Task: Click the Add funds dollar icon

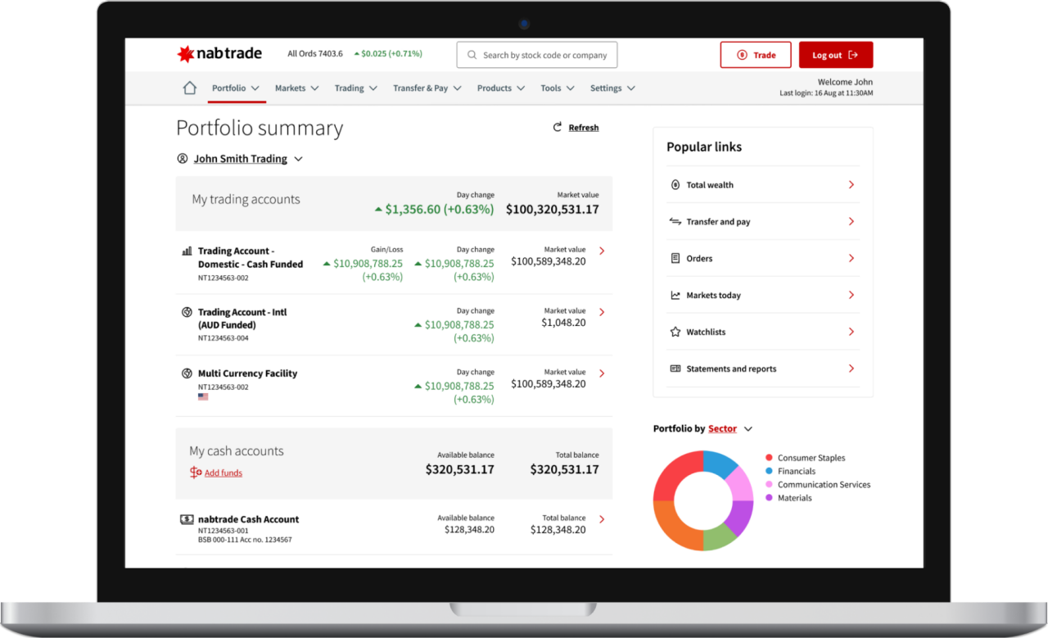Action: [196, 473]
